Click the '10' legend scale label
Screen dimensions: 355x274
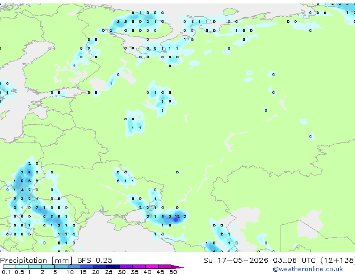click(x=70, y=272)
